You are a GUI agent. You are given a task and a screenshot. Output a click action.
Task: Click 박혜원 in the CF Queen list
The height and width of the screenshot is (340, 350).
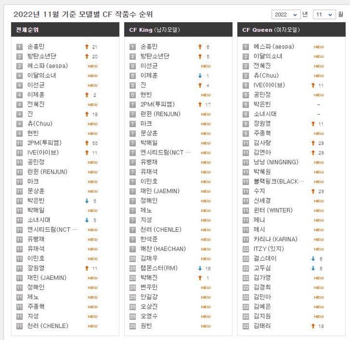262,172
